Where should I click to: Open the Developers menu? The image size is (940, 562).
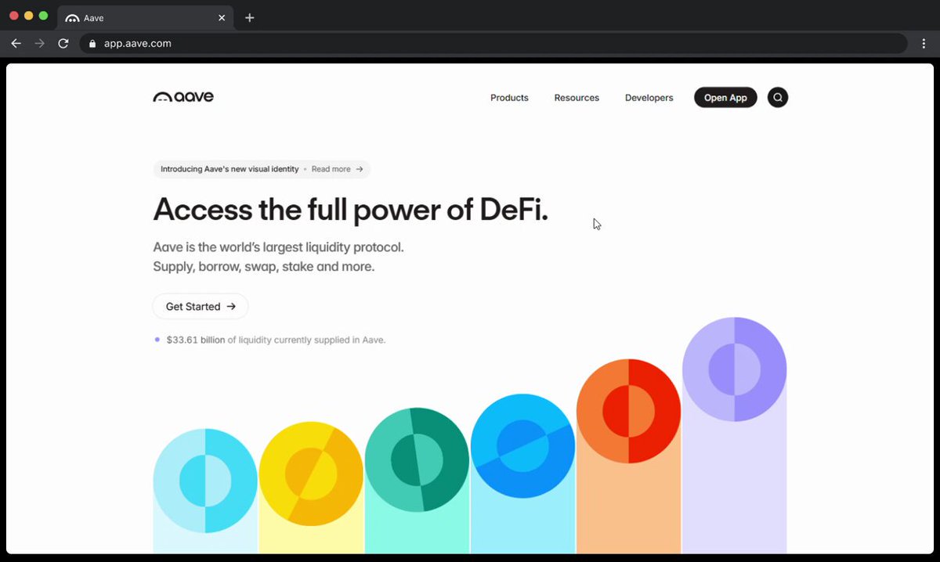click(x=649, y=98)
